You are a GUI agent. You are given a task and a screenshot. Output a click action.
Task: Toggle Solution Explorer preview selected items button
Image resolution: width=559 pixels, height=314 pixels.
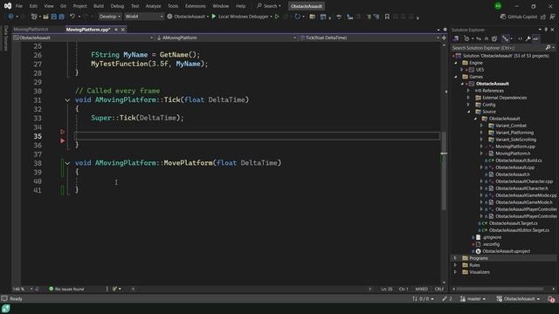click(x=535, y=38)
